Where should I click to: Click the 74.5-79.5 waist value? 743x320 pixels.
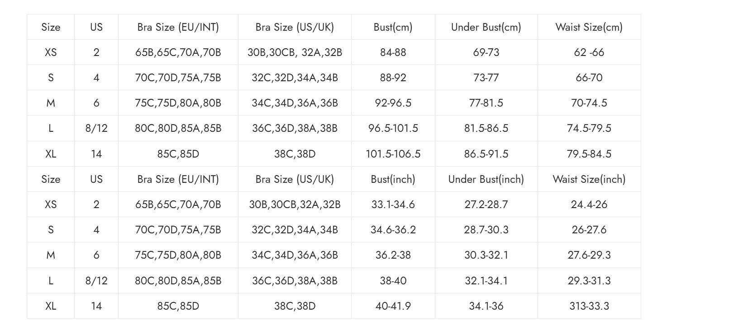[x=589, y=128]
